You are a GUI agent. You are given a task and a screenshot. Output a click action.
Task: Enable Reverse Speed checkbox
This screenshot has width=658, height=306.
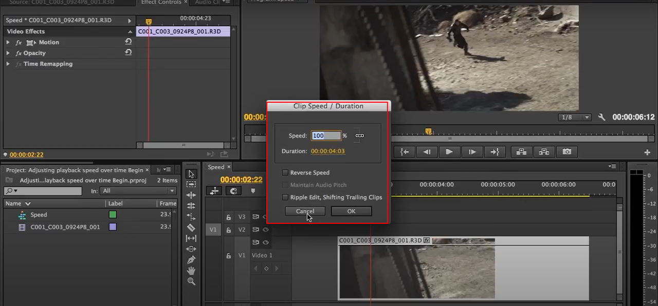285,173
